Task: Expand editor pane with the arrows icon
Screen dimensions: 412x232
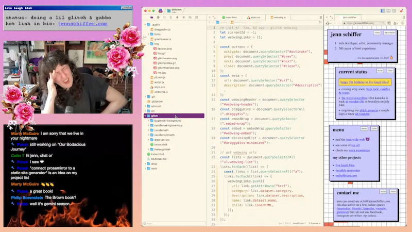Action: pos(214,18)
